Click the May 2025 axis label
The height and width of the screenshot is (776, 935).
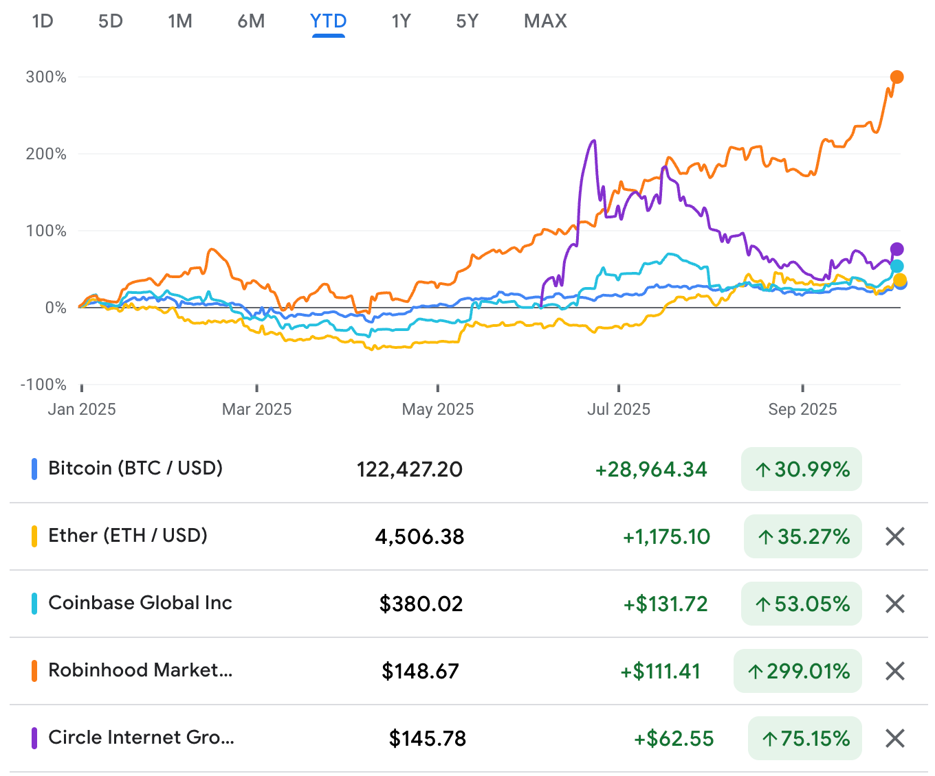pos(438,409)
